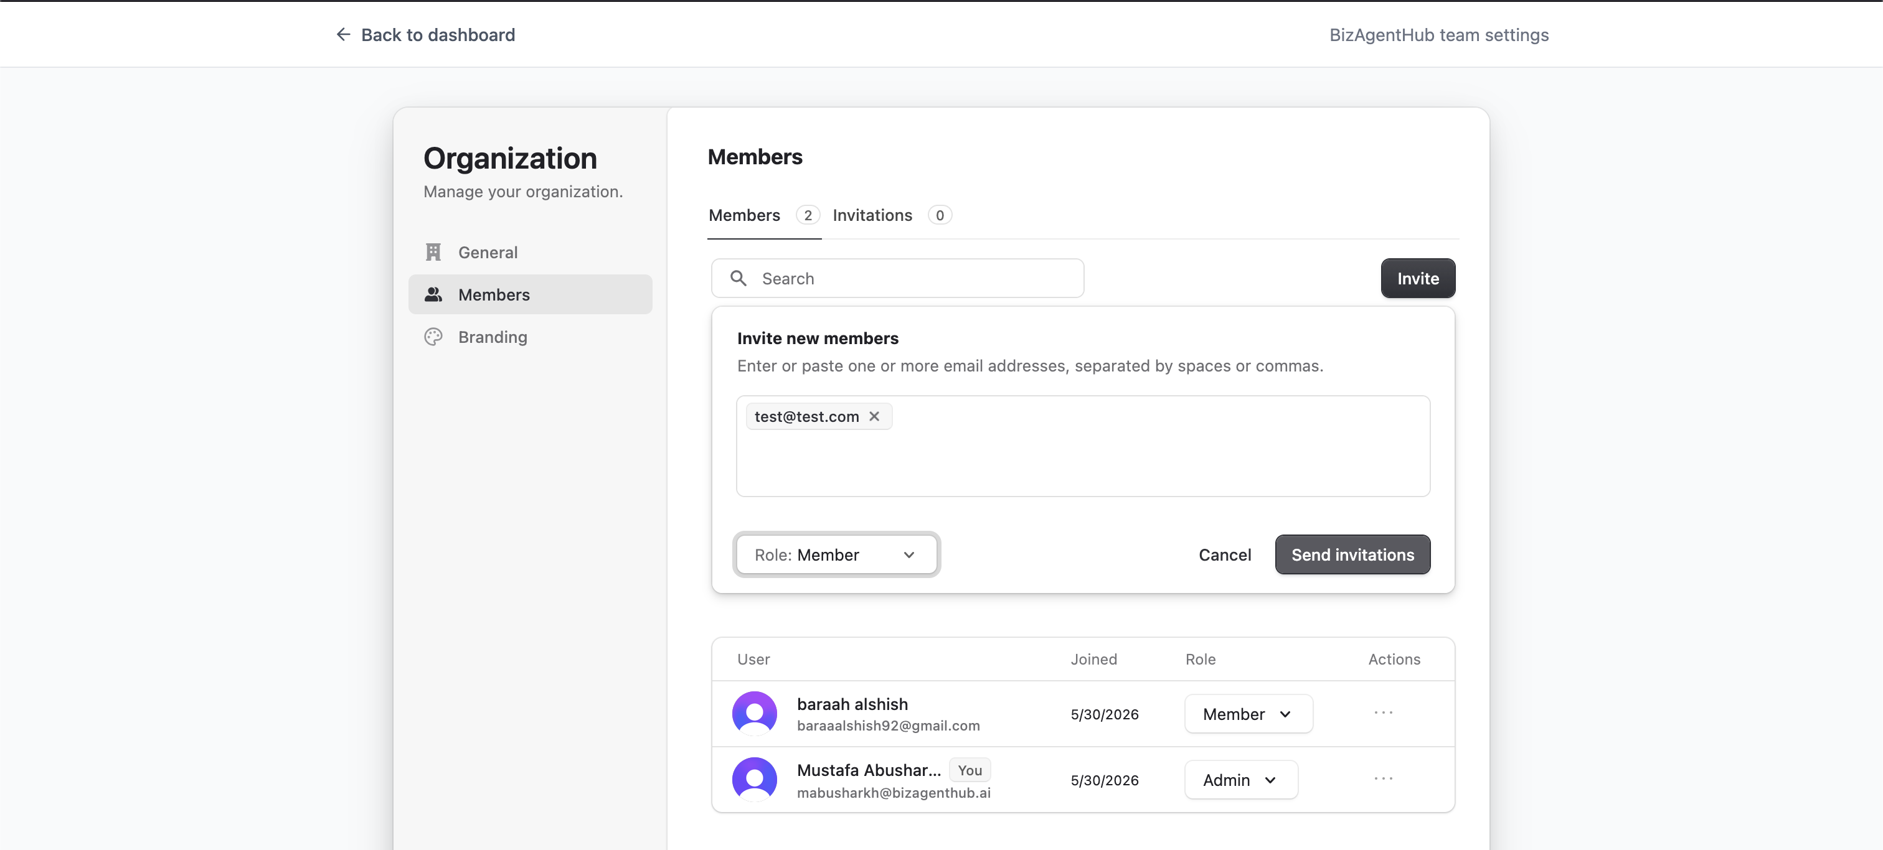The width and height of the screenshot is (1883, 850).
Task: Click the General building icon
Action: 433,252
